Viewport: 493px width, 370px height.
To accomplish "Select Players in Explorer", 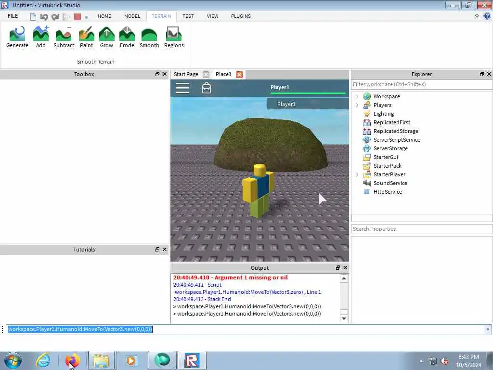I will tap(382, 105).
